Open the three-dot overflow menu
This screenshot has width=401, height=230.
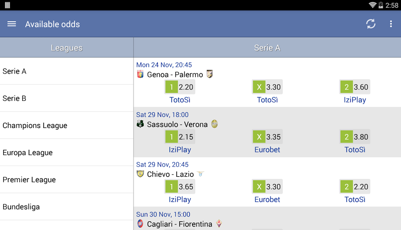click(x=391, y=24)
